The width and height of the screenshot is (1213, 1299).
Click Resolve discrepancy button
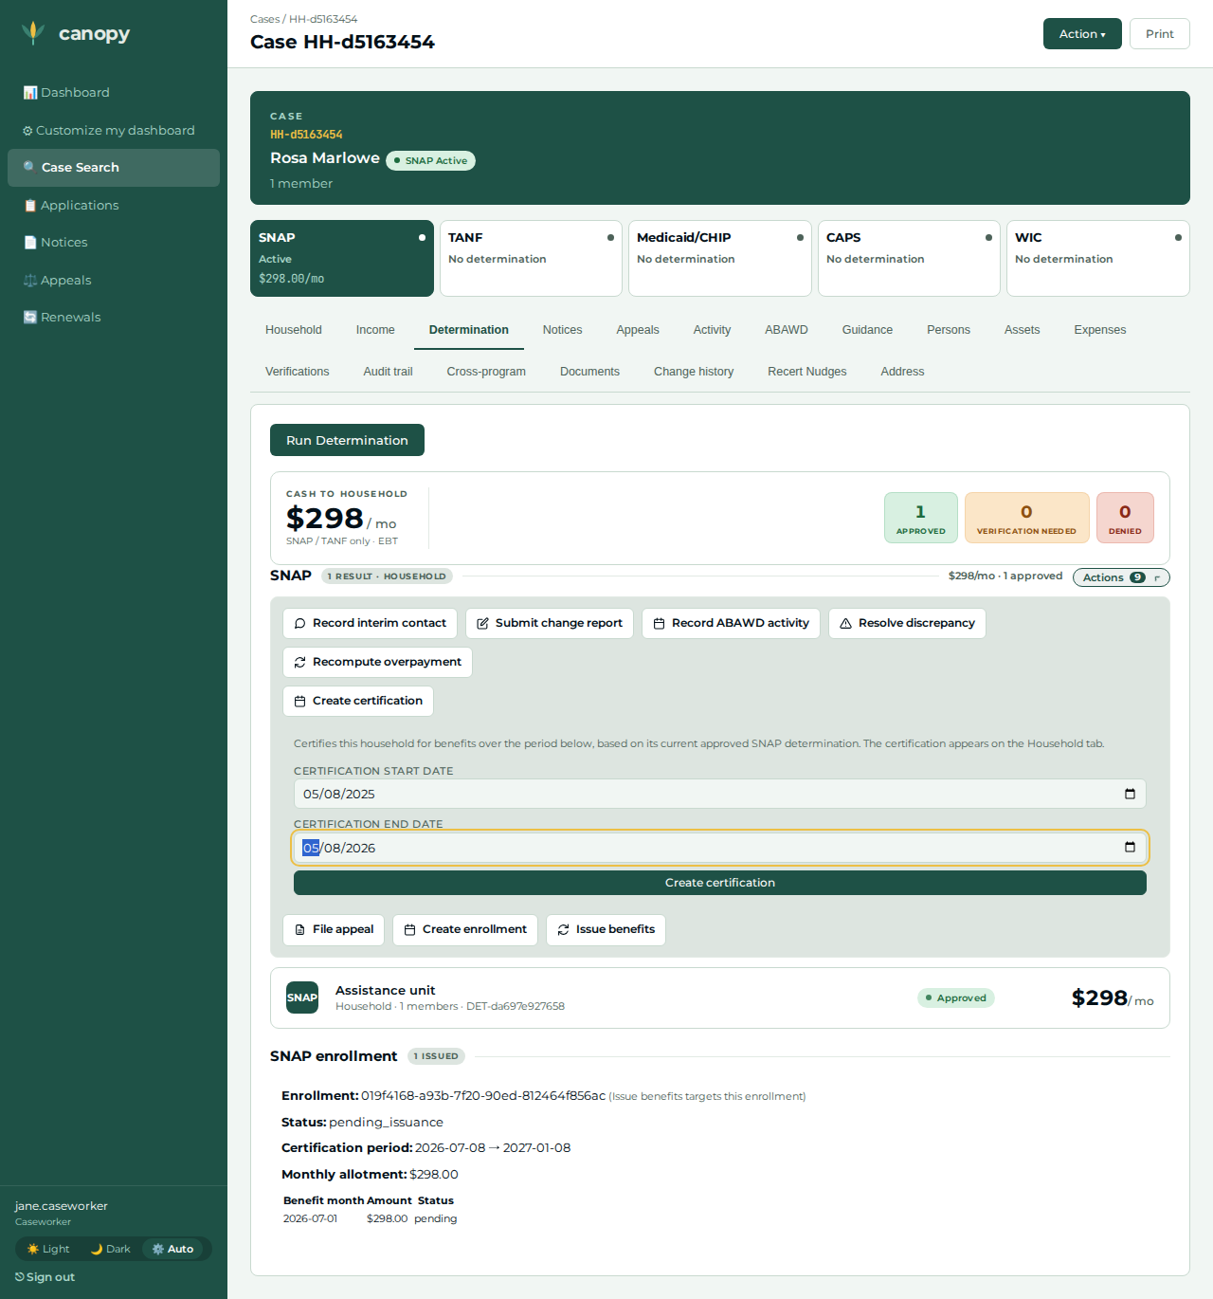907,623
